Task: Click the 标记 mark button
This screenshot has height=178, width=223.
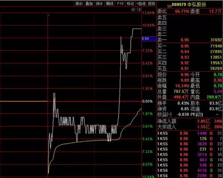Action: (x=130, y=4)
